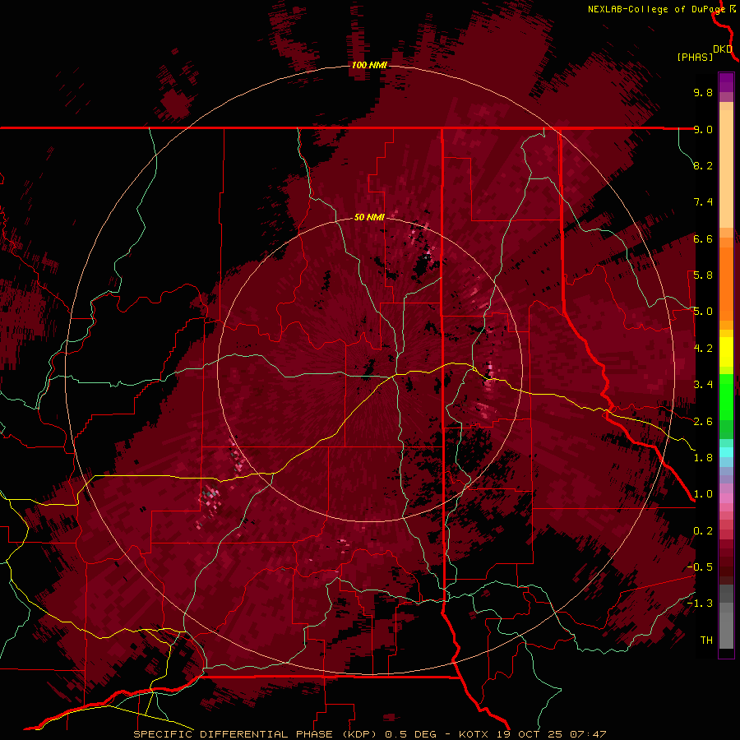Click the TH threshold label
The width and height of the screenshot is (740, 740).
click(706, 641)
